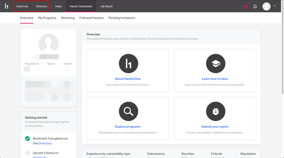Screen dimensions: 284x158
Task: Click the bug Submit report icon
Action: point(215,111)
